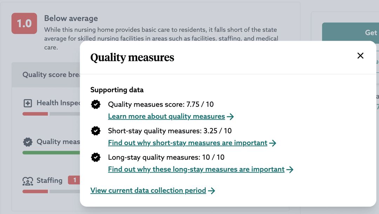The image size is (379, 214).
Task: Click the Staffing people icon in the sidebar
Action: pos(27,180)
